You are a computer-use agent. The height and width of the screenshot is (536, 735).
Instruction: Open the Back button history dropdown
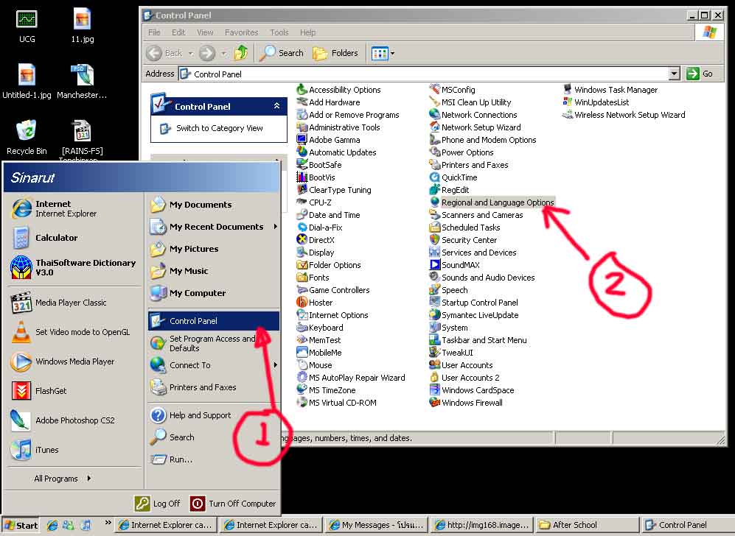[191, 53]
